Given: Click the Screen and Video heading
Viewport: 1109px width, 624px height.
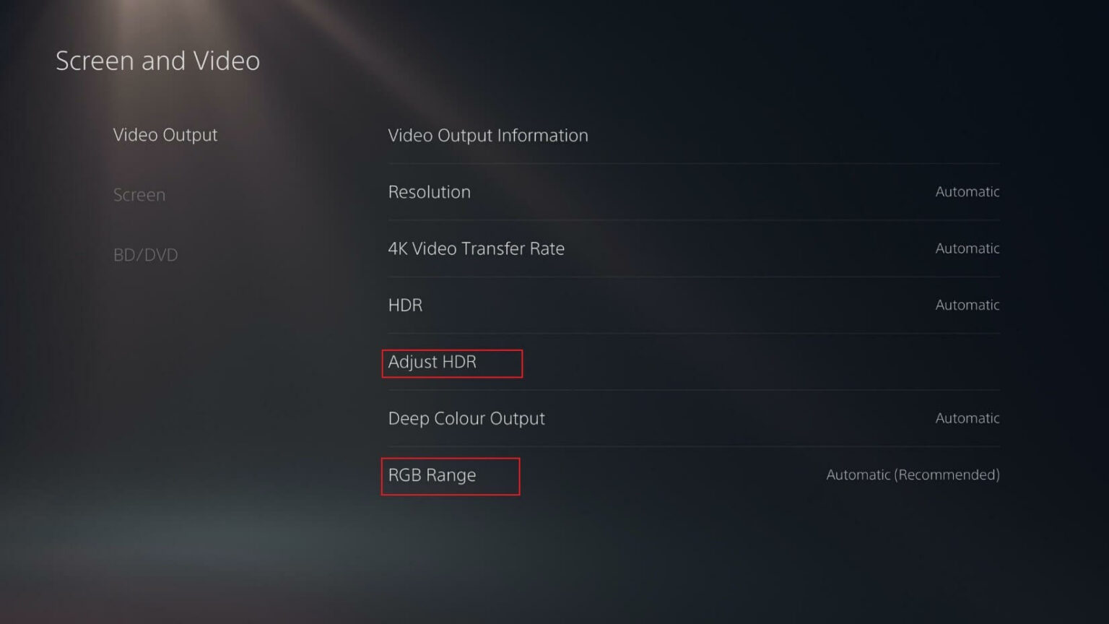Looking at the screenshot, I should [157, 61].
